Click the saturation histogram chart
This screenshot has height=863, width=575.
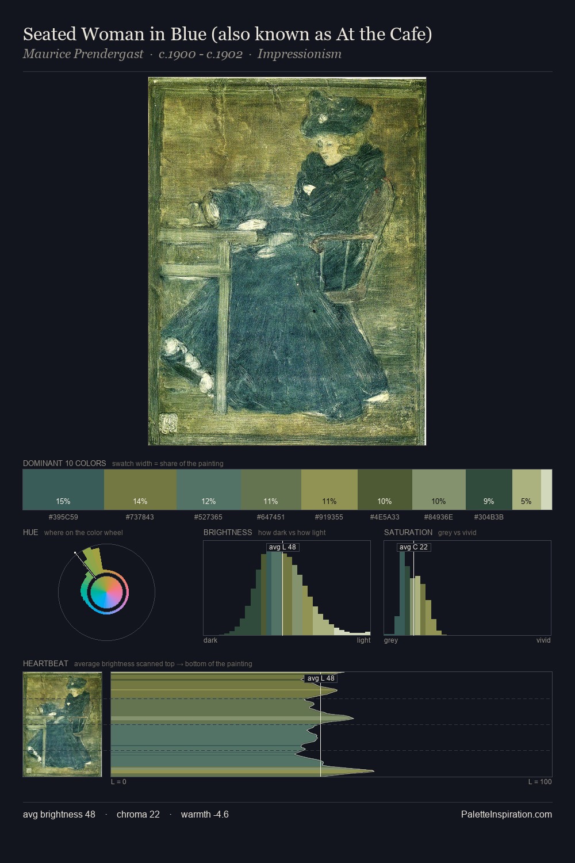tap(467, 588)
